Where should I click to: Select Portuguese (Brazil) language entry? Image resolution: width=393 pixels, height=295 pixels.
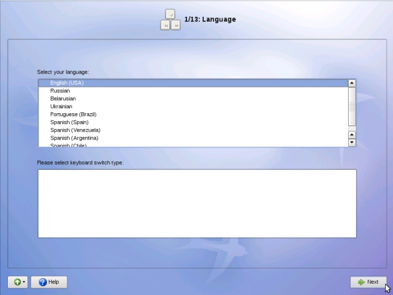coord(73,114)
